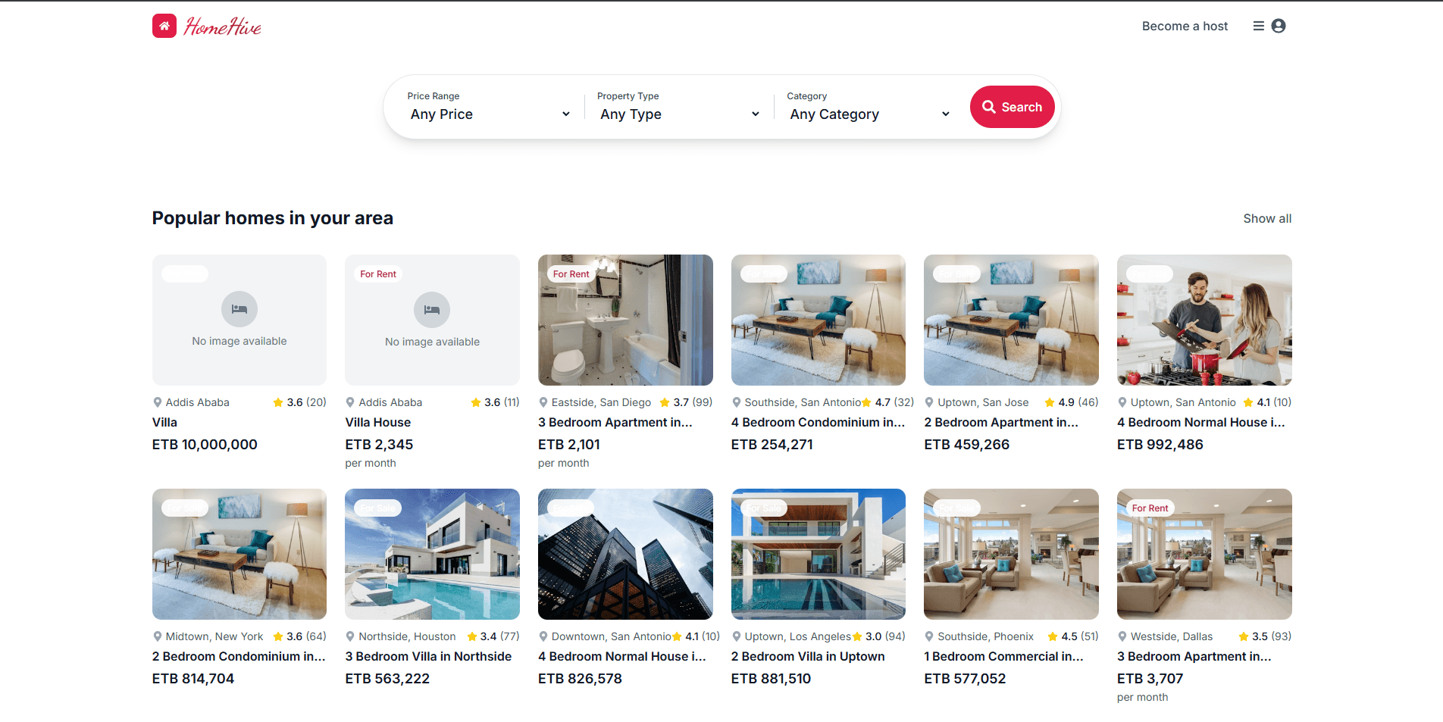Screen dimensions: 1443x722
Task: Click the red Search button
Action: click(1013, 107)
